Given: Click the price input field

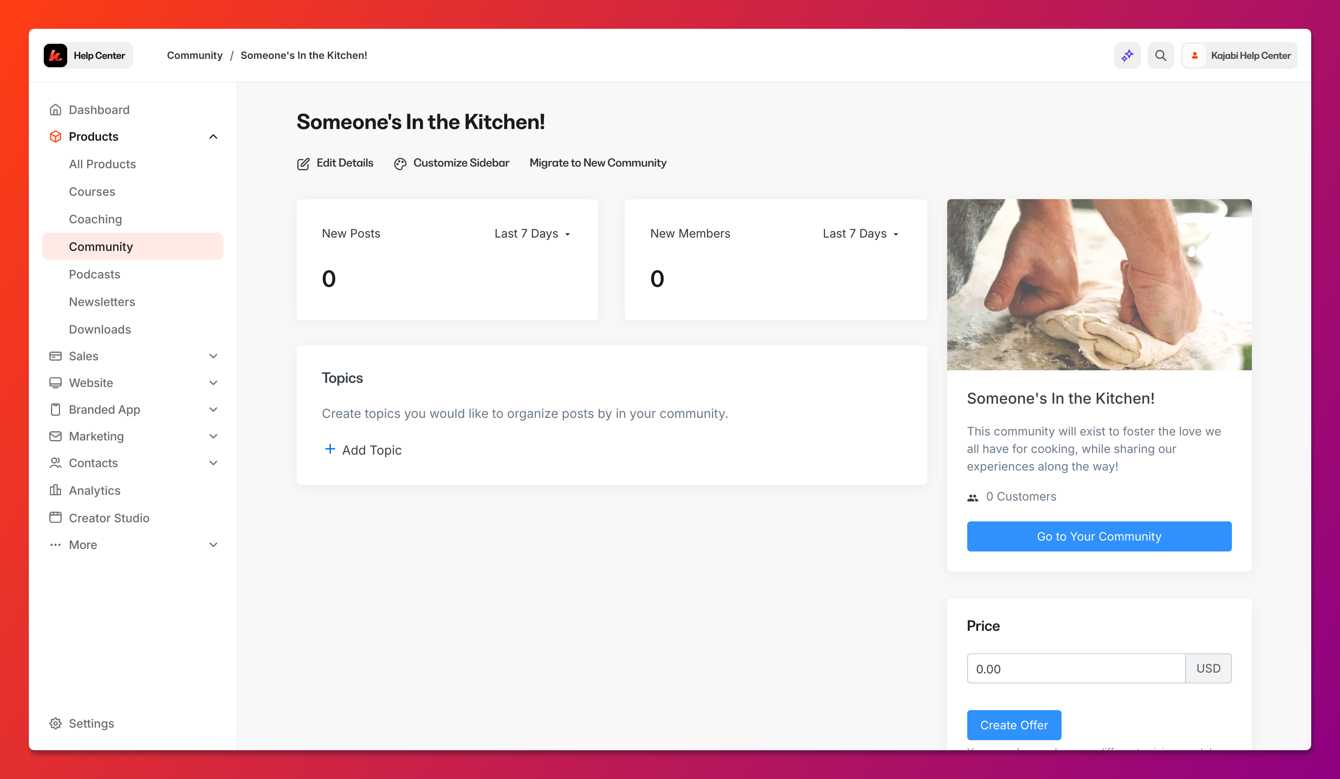Looking at the screenshot, I should (1076, 668).
